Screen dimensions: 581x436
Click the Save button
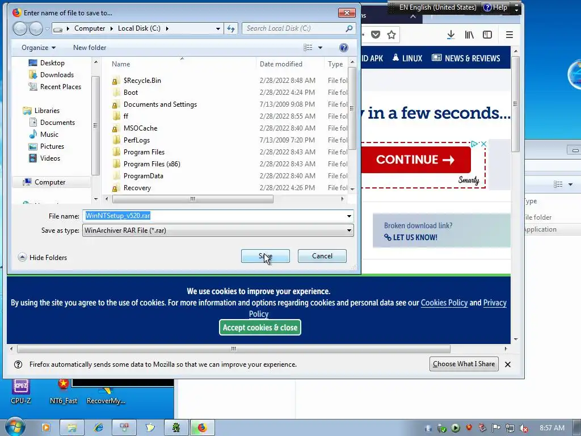[x=266, y=256]
